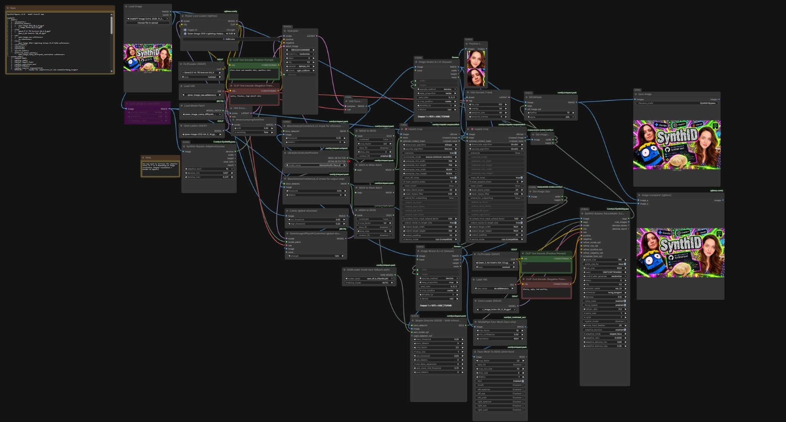Click the blurry, ugly, bad quality prompt box
Screen dimensions: 786x422
point(547,292)
